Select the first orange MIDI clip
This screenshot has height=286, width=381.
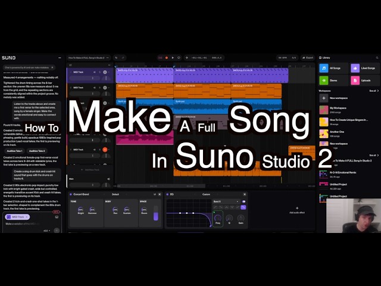[x=145, y=91]
